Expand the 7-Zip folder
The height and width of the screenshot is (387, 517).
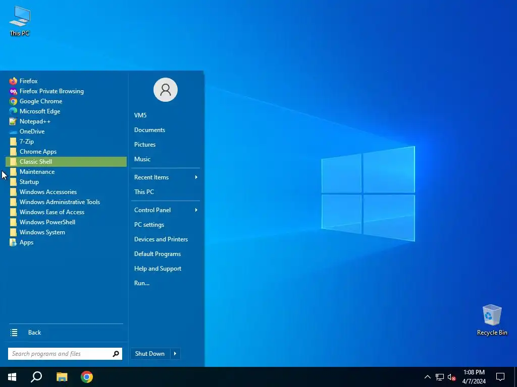pos(66,142)
